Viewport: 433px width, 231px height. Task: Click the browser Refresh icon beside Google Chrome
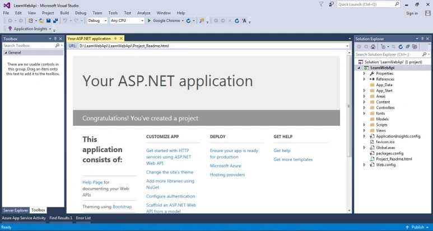188,21
